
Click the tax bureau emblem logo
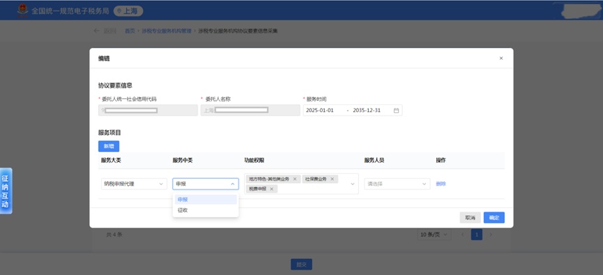click(x=23, y=10)
